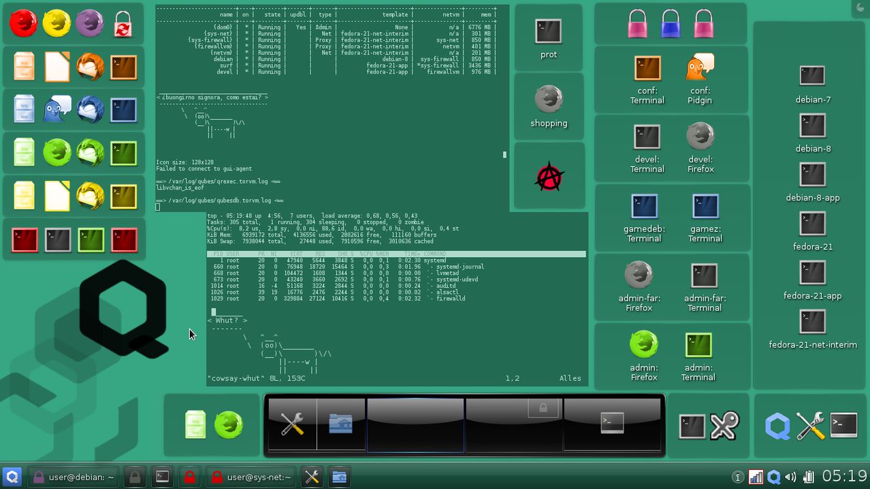
Task: Click the red lock icon on the taskbar
Action: 190,477
